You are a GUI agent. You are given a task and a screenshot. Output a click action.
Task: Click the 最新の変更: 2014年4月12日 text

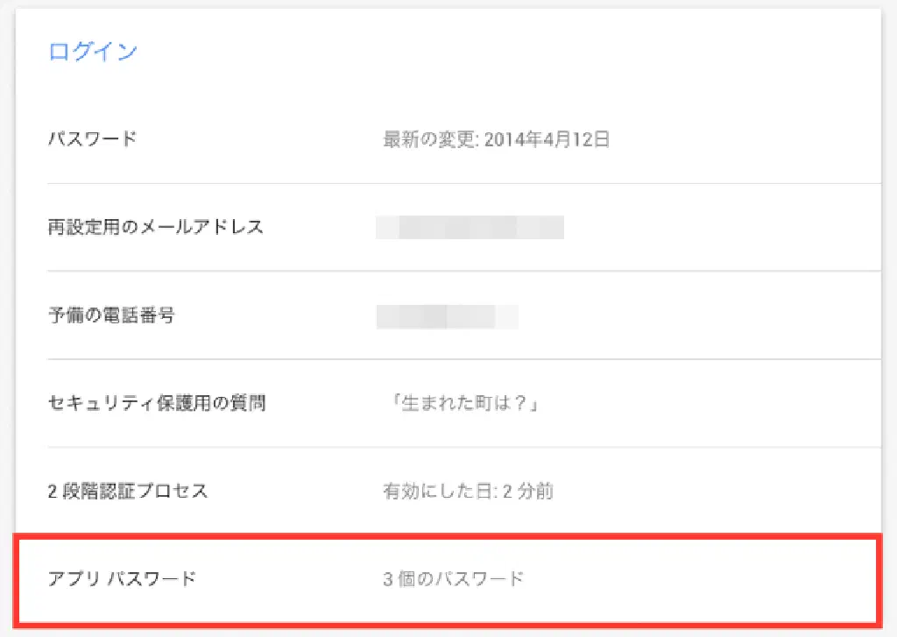496,138
